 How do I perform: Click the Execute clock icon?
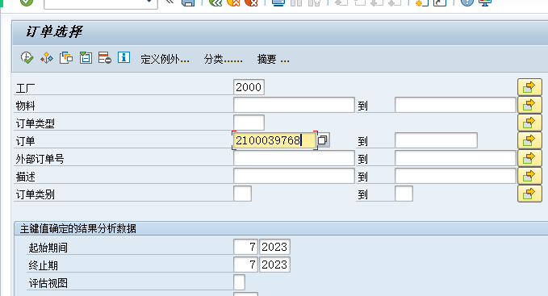pos(27,57)
